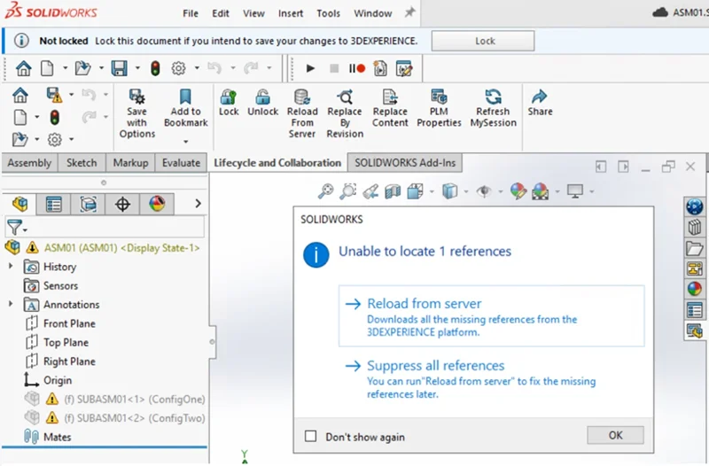Open the Insert menu
The height and width of the screenshot is (466, 709).
[x=290, y=13]
